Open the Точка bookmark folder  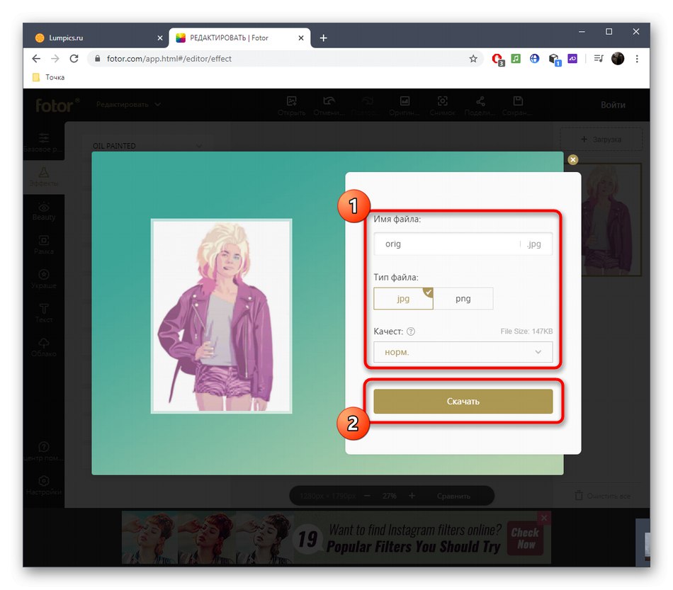pyautogui.click(x=48, y=77)
